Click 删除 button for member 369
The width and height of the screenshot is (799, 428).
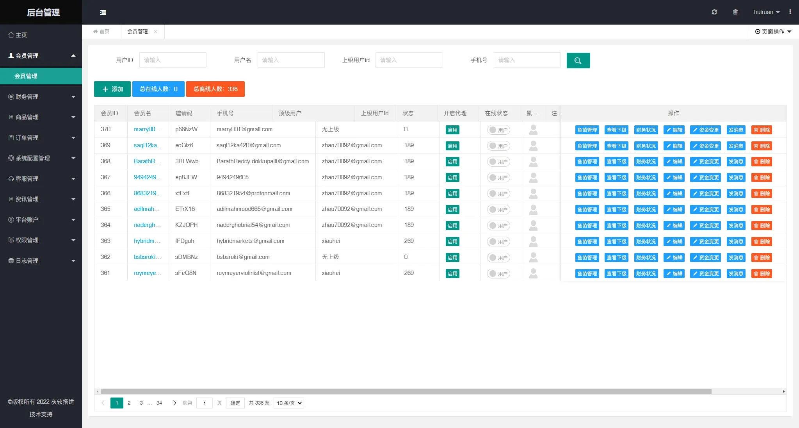(761, 146)
